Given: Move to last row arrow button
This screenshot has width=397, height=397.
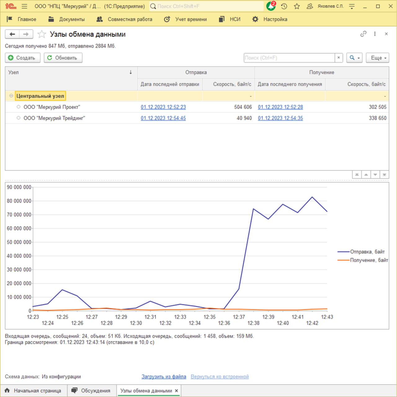Looking at the screenshot, I should point(384,175).
